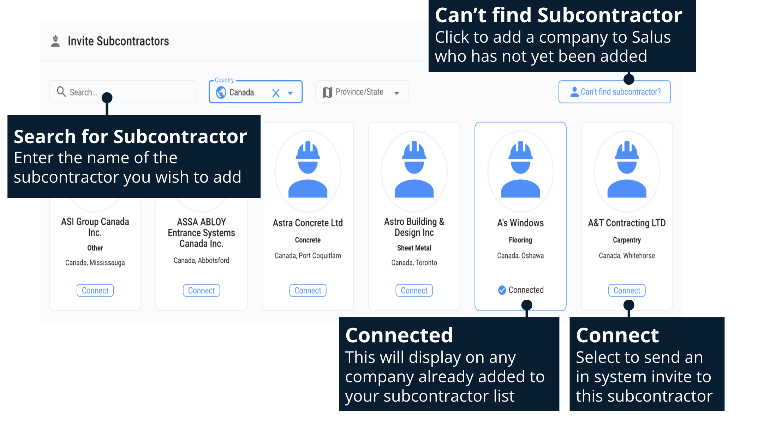Connect with A&T Contracting LTD
Image resolution: width=764 pixels, height=421 pixels.
point(627,291)
